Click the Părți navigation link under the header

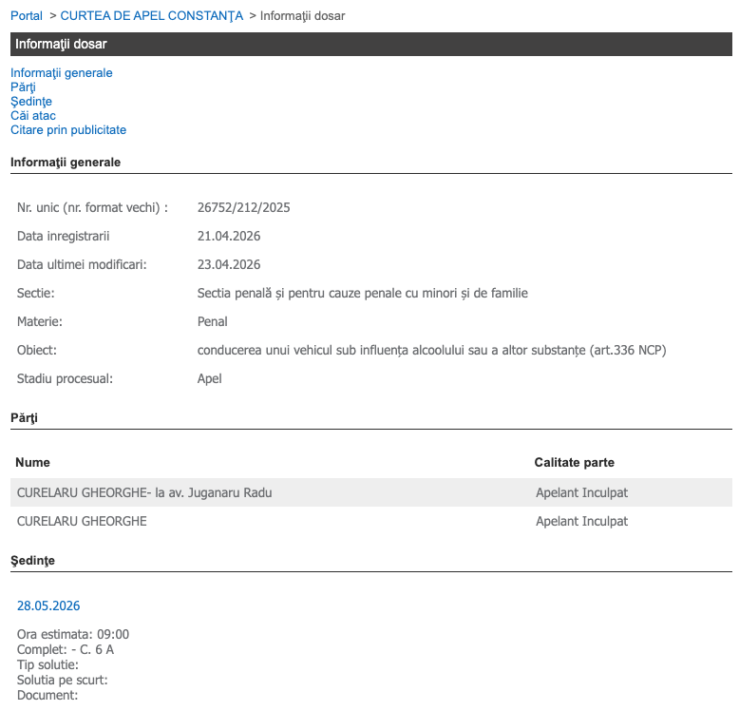point(23,87)
